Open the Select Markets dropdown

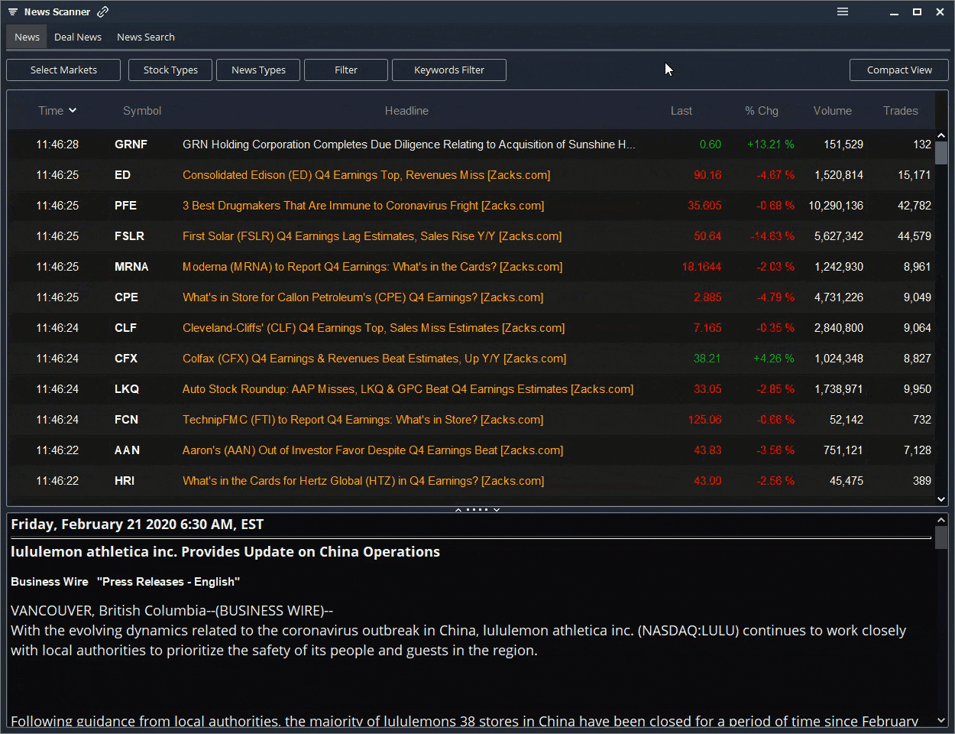[63, 70]
